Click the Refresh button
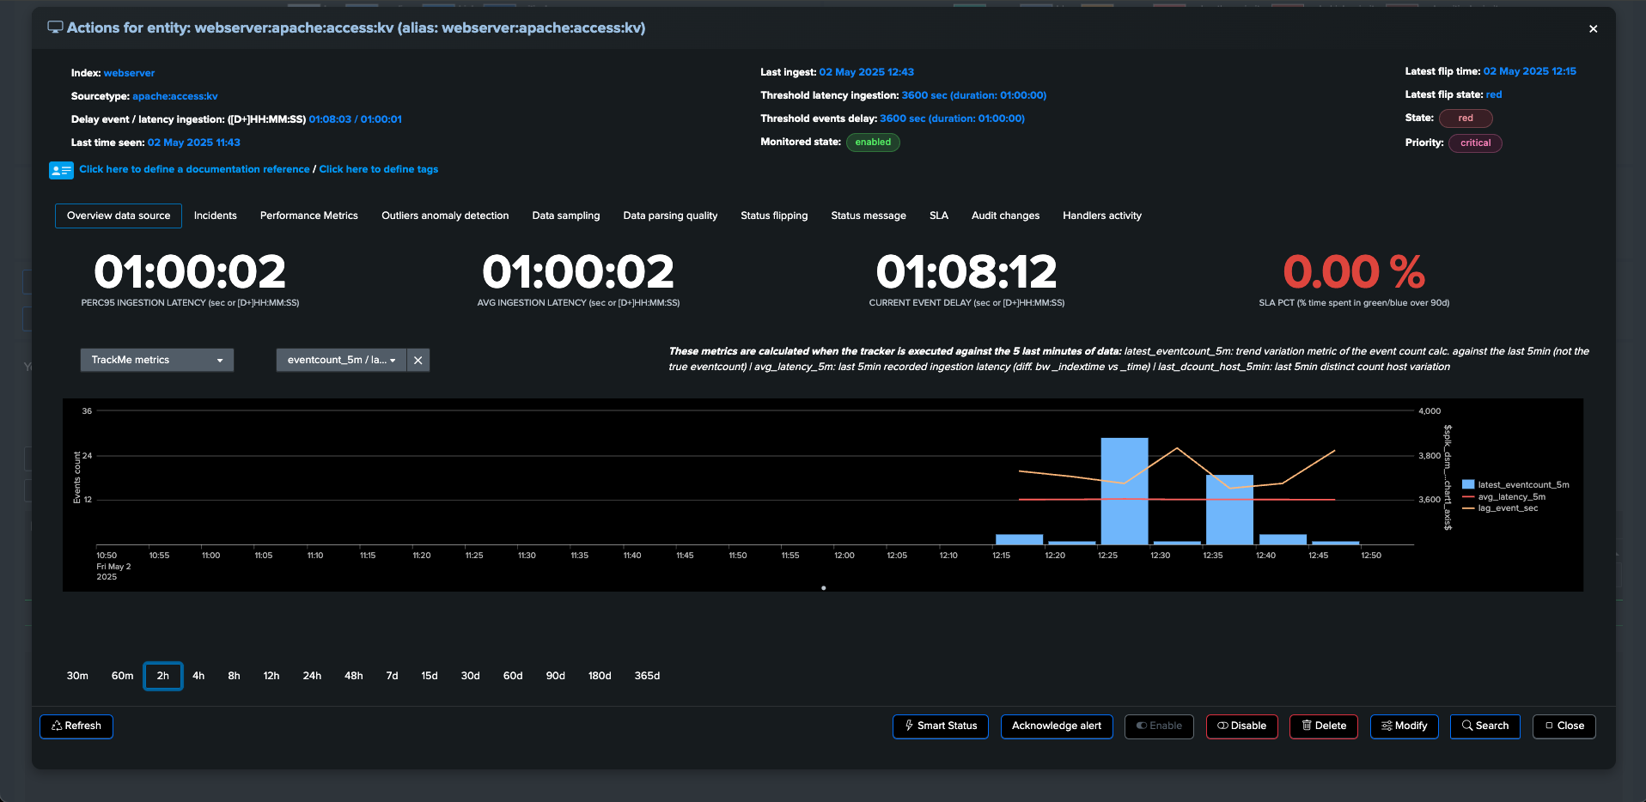Image resolution: width=1646 pixels, height=802 pixels. (76, 726)
